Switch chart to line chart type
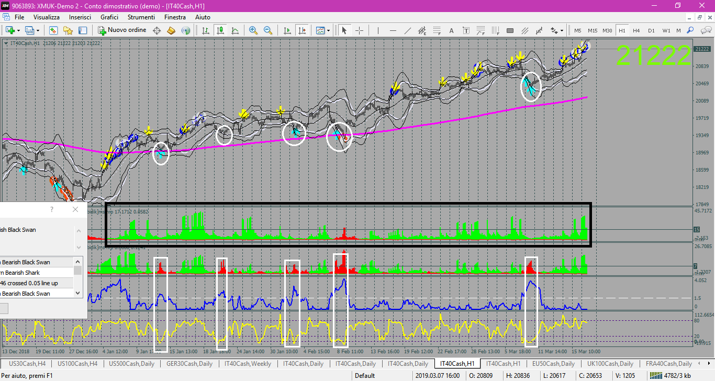This screenshot has width=715, height=381. coord(235,30)
